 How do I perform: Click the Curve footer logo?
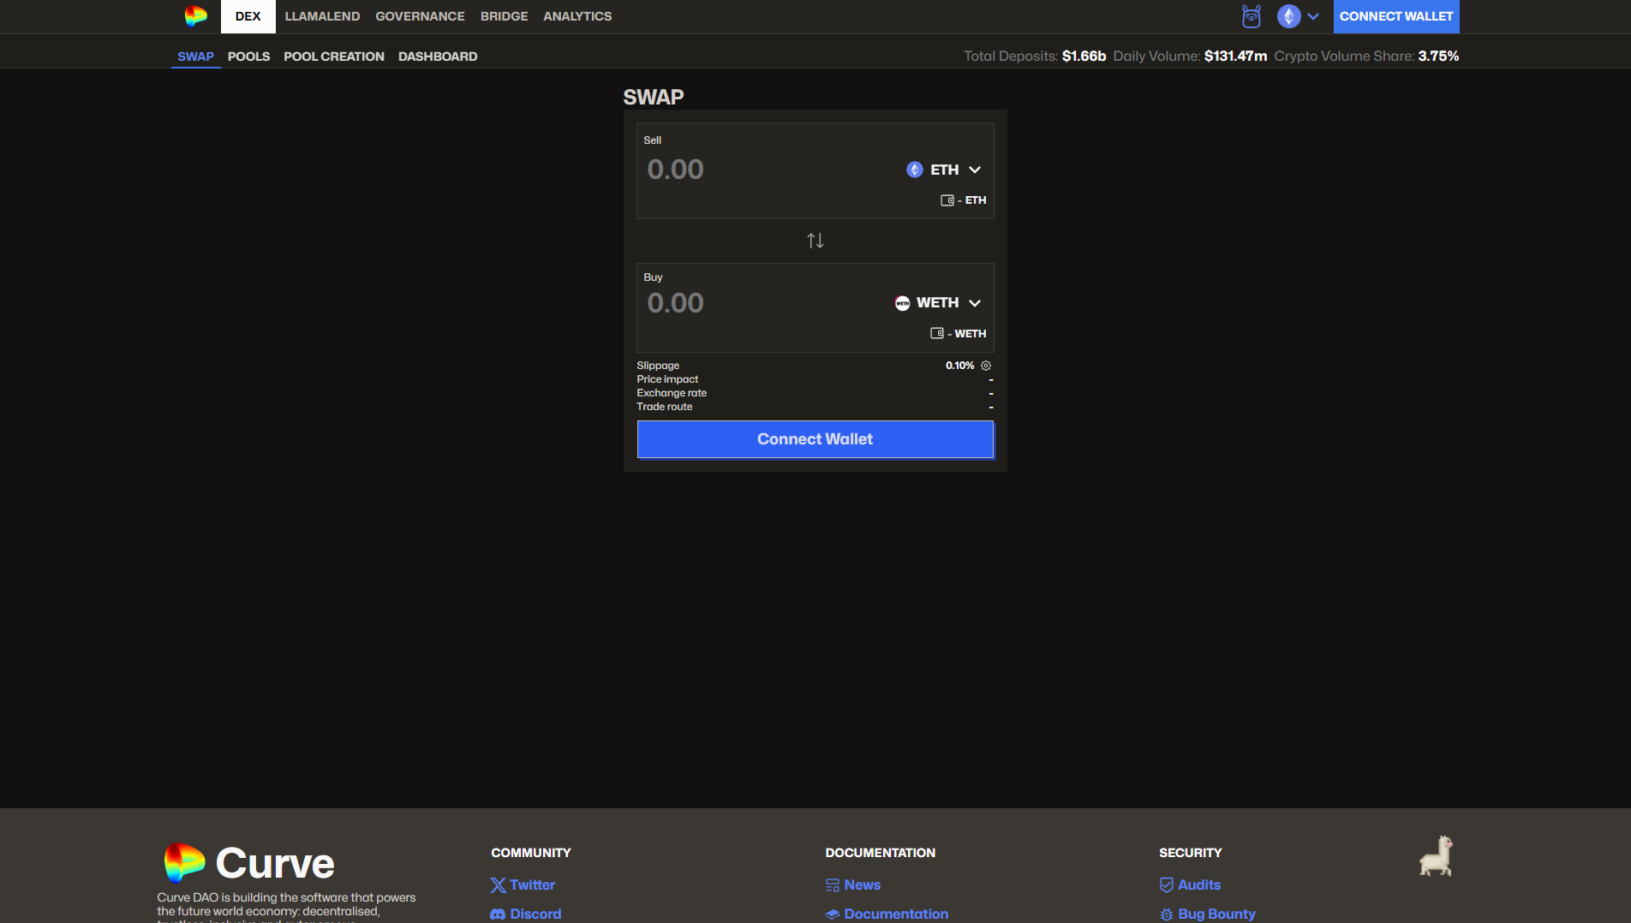point(249,862)
